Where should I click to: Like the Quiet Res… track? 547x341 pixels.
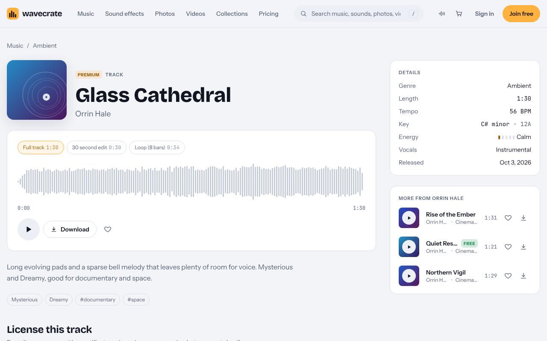508,247
